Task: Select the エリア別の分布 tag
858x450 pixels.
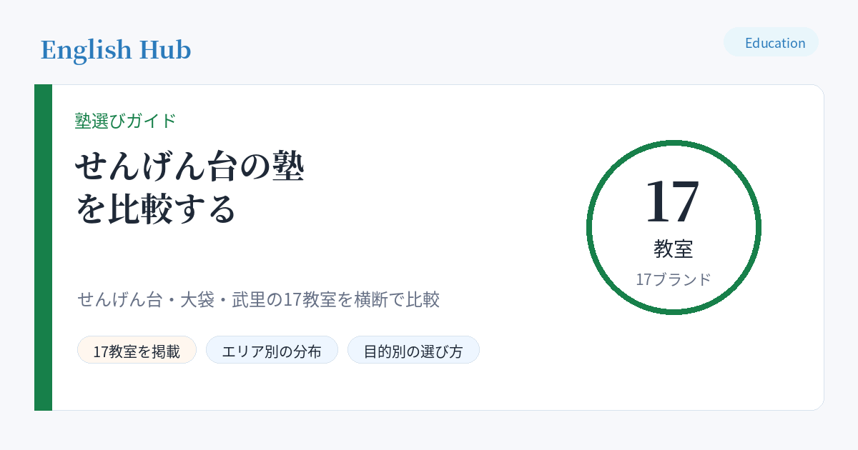Action: click(272, 350)
